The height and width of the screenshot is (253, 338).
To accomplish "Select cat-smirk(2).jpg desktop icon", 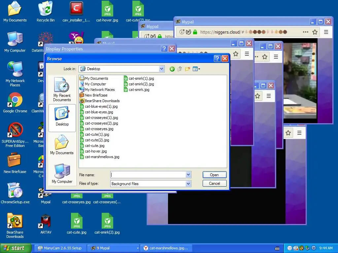I will (x=107, y=224).
